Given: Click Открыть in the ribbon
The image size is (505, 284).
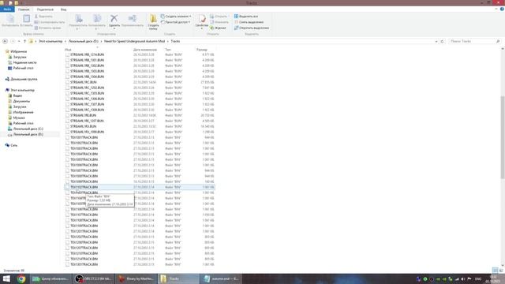Looking at the screenshot, I should coord(219,16).
